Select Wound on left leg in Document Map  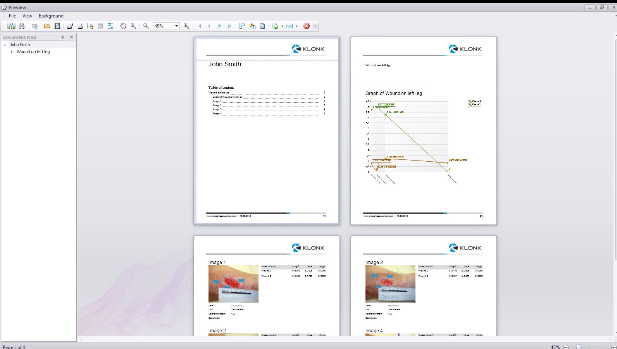click(33, 52)
